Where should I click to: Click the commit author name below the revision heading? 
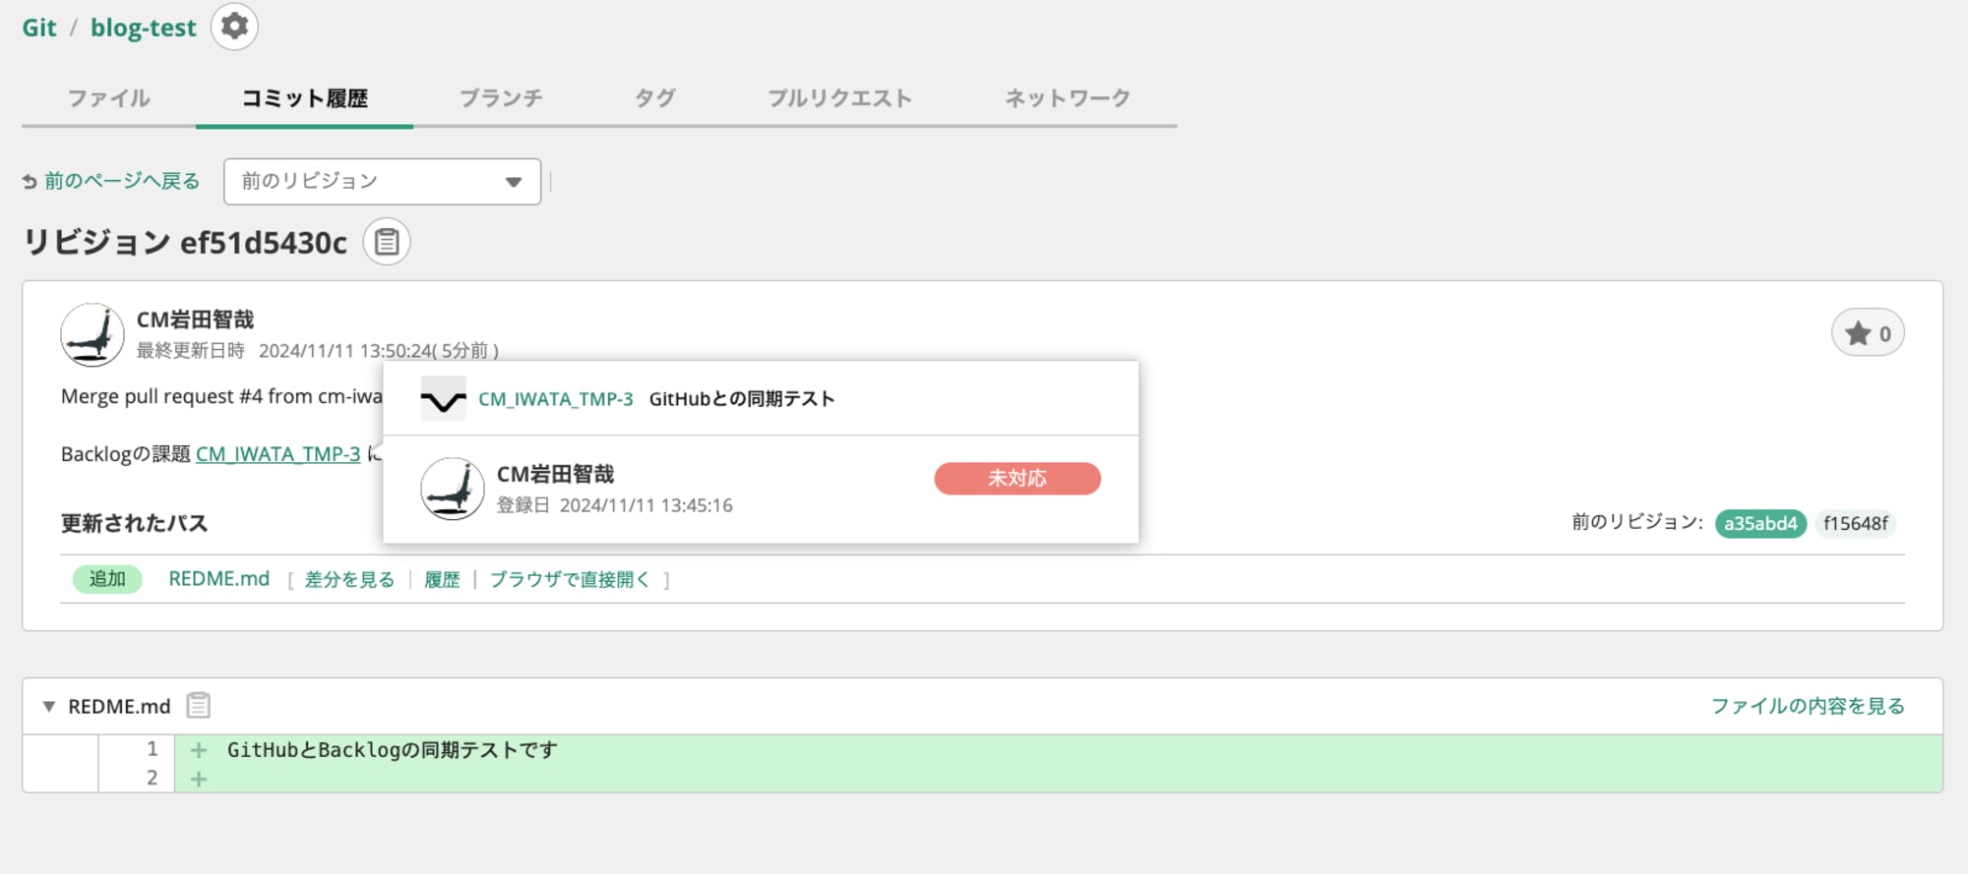tap(195, 320)
